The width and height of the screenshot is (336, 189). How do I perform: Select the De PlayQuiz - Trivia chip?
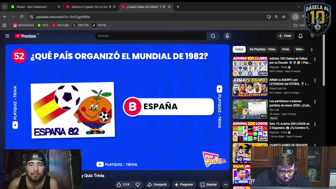[x=262, y=49]
